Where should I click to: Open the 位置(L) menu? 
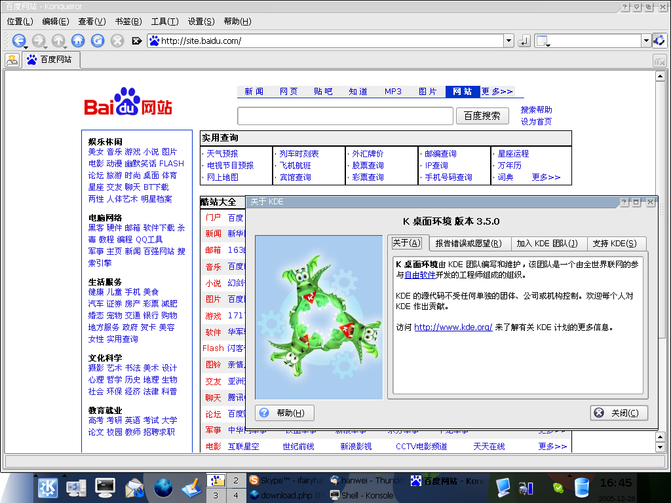(20, 22)
